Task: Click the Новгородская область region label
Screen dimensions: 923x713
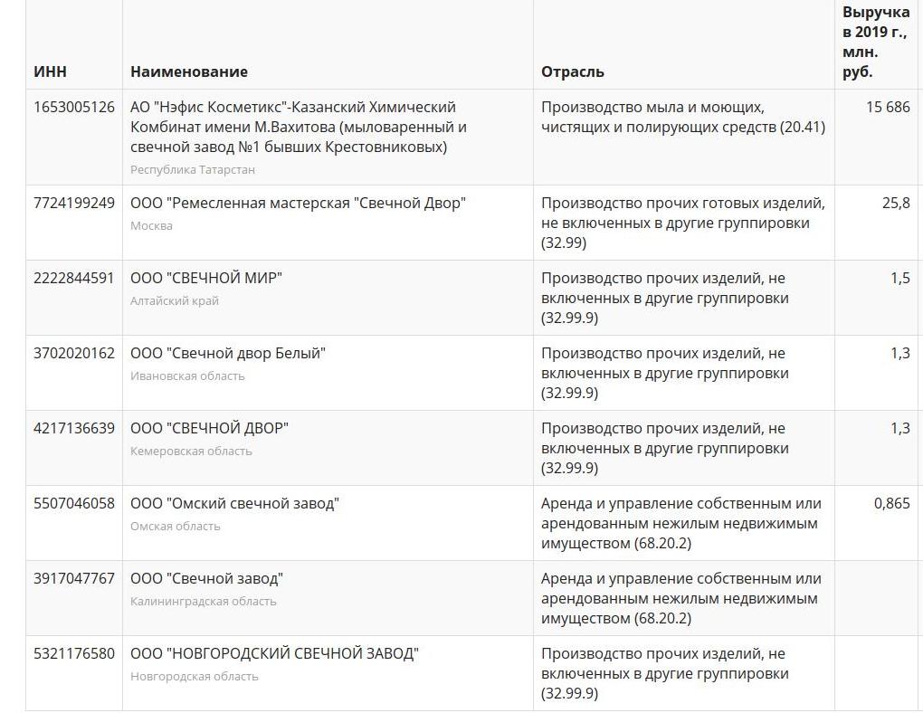Action: 195,677
